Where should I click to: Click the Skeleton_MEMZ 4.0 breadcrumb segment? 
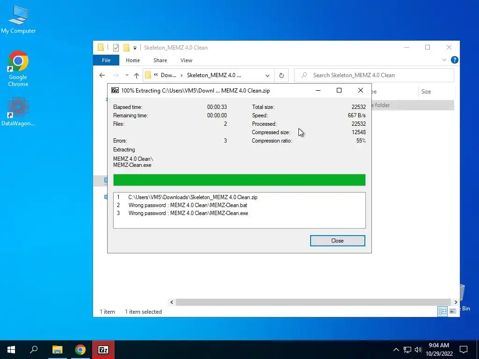(214, 75)
